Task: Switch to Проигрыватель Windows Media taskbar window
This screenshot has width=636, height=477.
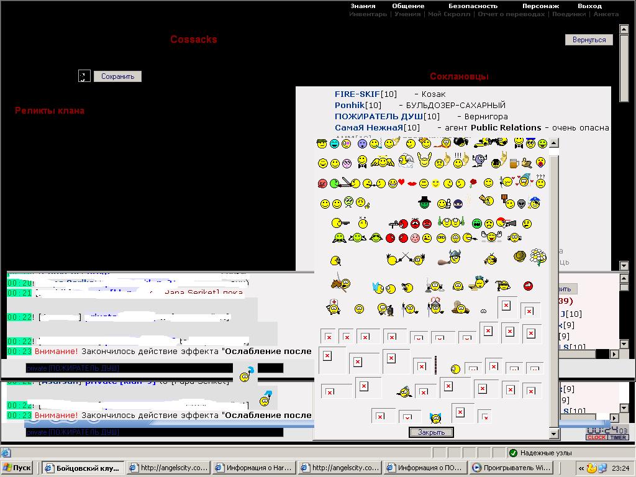Action: click(x=511, y=468)
